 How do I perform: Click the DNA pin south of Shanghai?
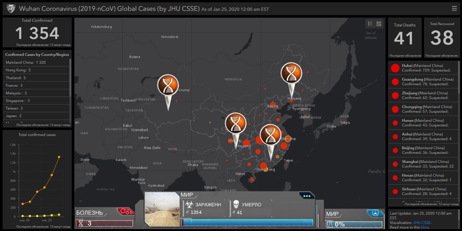(270, 142)
